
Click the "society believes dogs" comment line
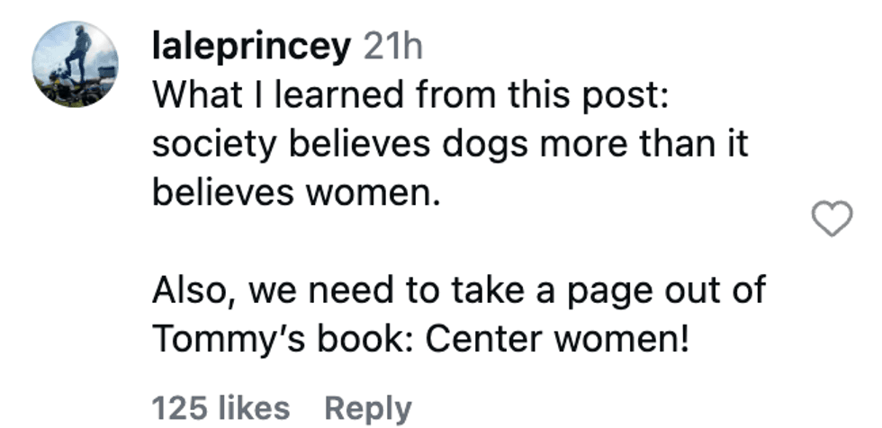450,145
